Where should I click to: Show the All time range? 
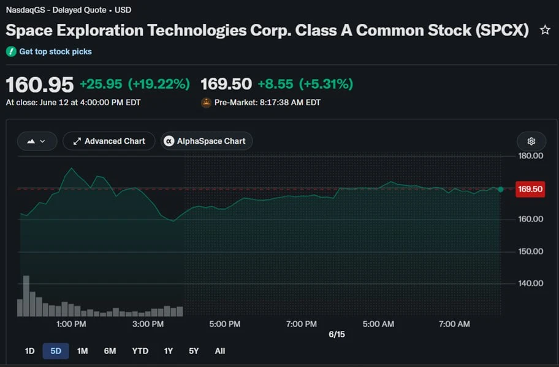(220, 351)
